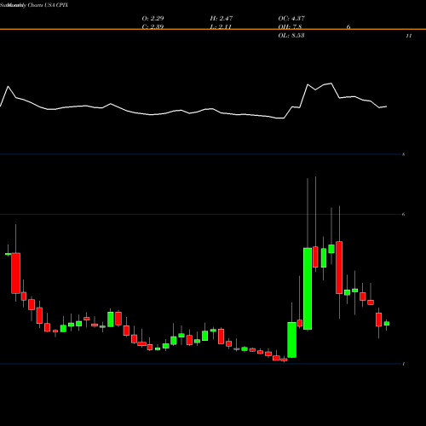Click the tallest green candlestick body
This screenshot has height=426, width=426.
[x=308, y=289]
